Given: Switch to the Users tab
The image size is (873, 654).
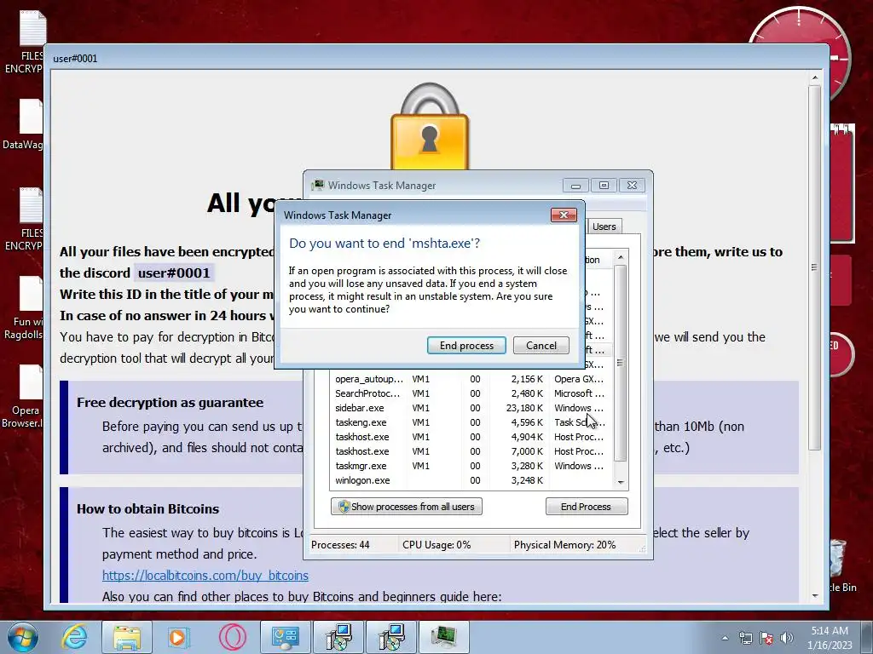Looking at the screenshot, I should 604,227.
